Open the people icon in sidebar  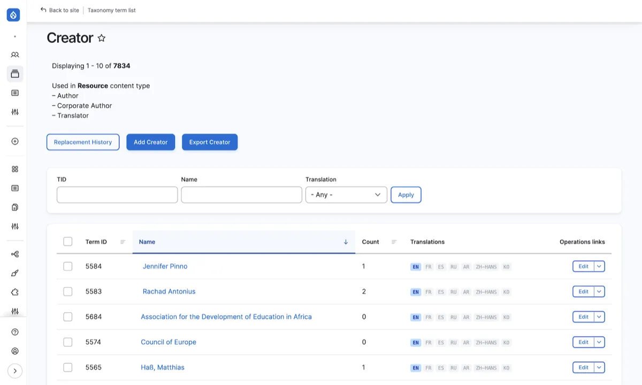tap(15, 55)
